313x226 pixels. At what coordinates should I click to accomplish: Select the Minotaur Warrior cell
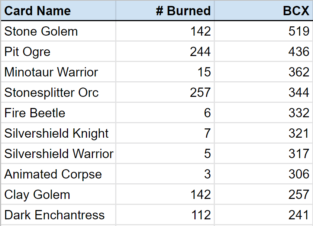[51, 72]
